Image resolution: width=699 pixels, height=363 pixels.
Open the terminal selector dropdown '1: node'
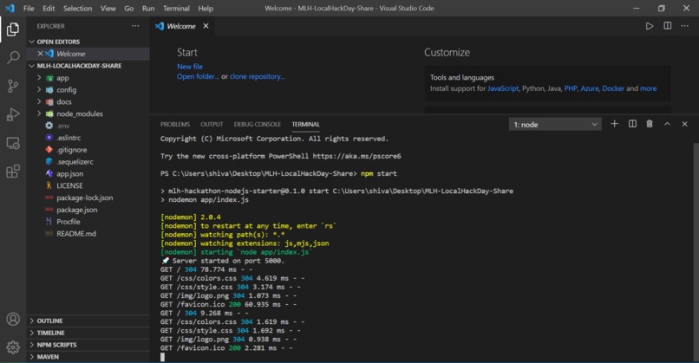(555, 124)
